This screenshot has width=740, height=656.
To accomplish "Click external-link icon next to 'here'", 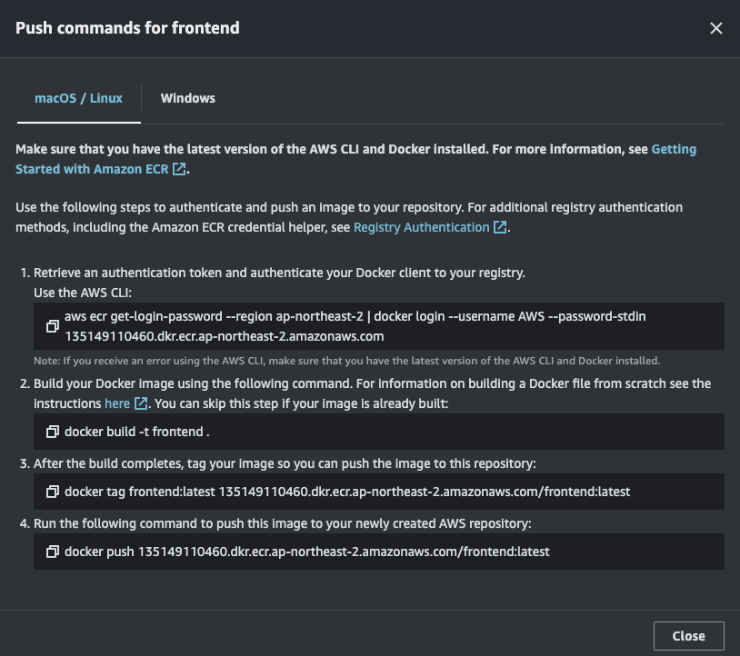I will [x=140, y=403].
